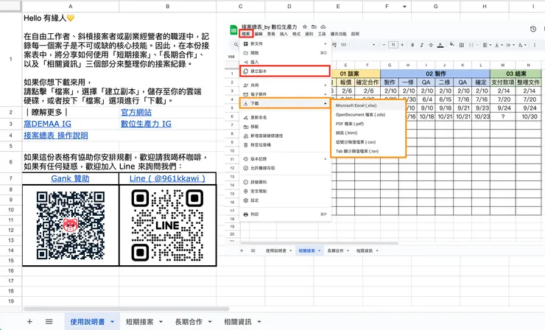The width and height of the screenshot is (545, 330).
Task: Choose 開啟 in the tutorial image file menu
Action: [285, 53]
